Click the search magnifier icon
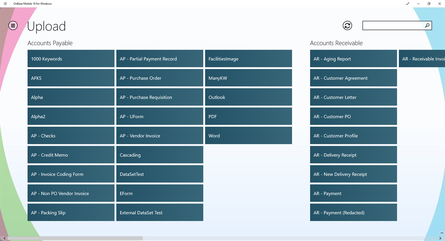Screen dimensions: 445x241 coord(427,25)
